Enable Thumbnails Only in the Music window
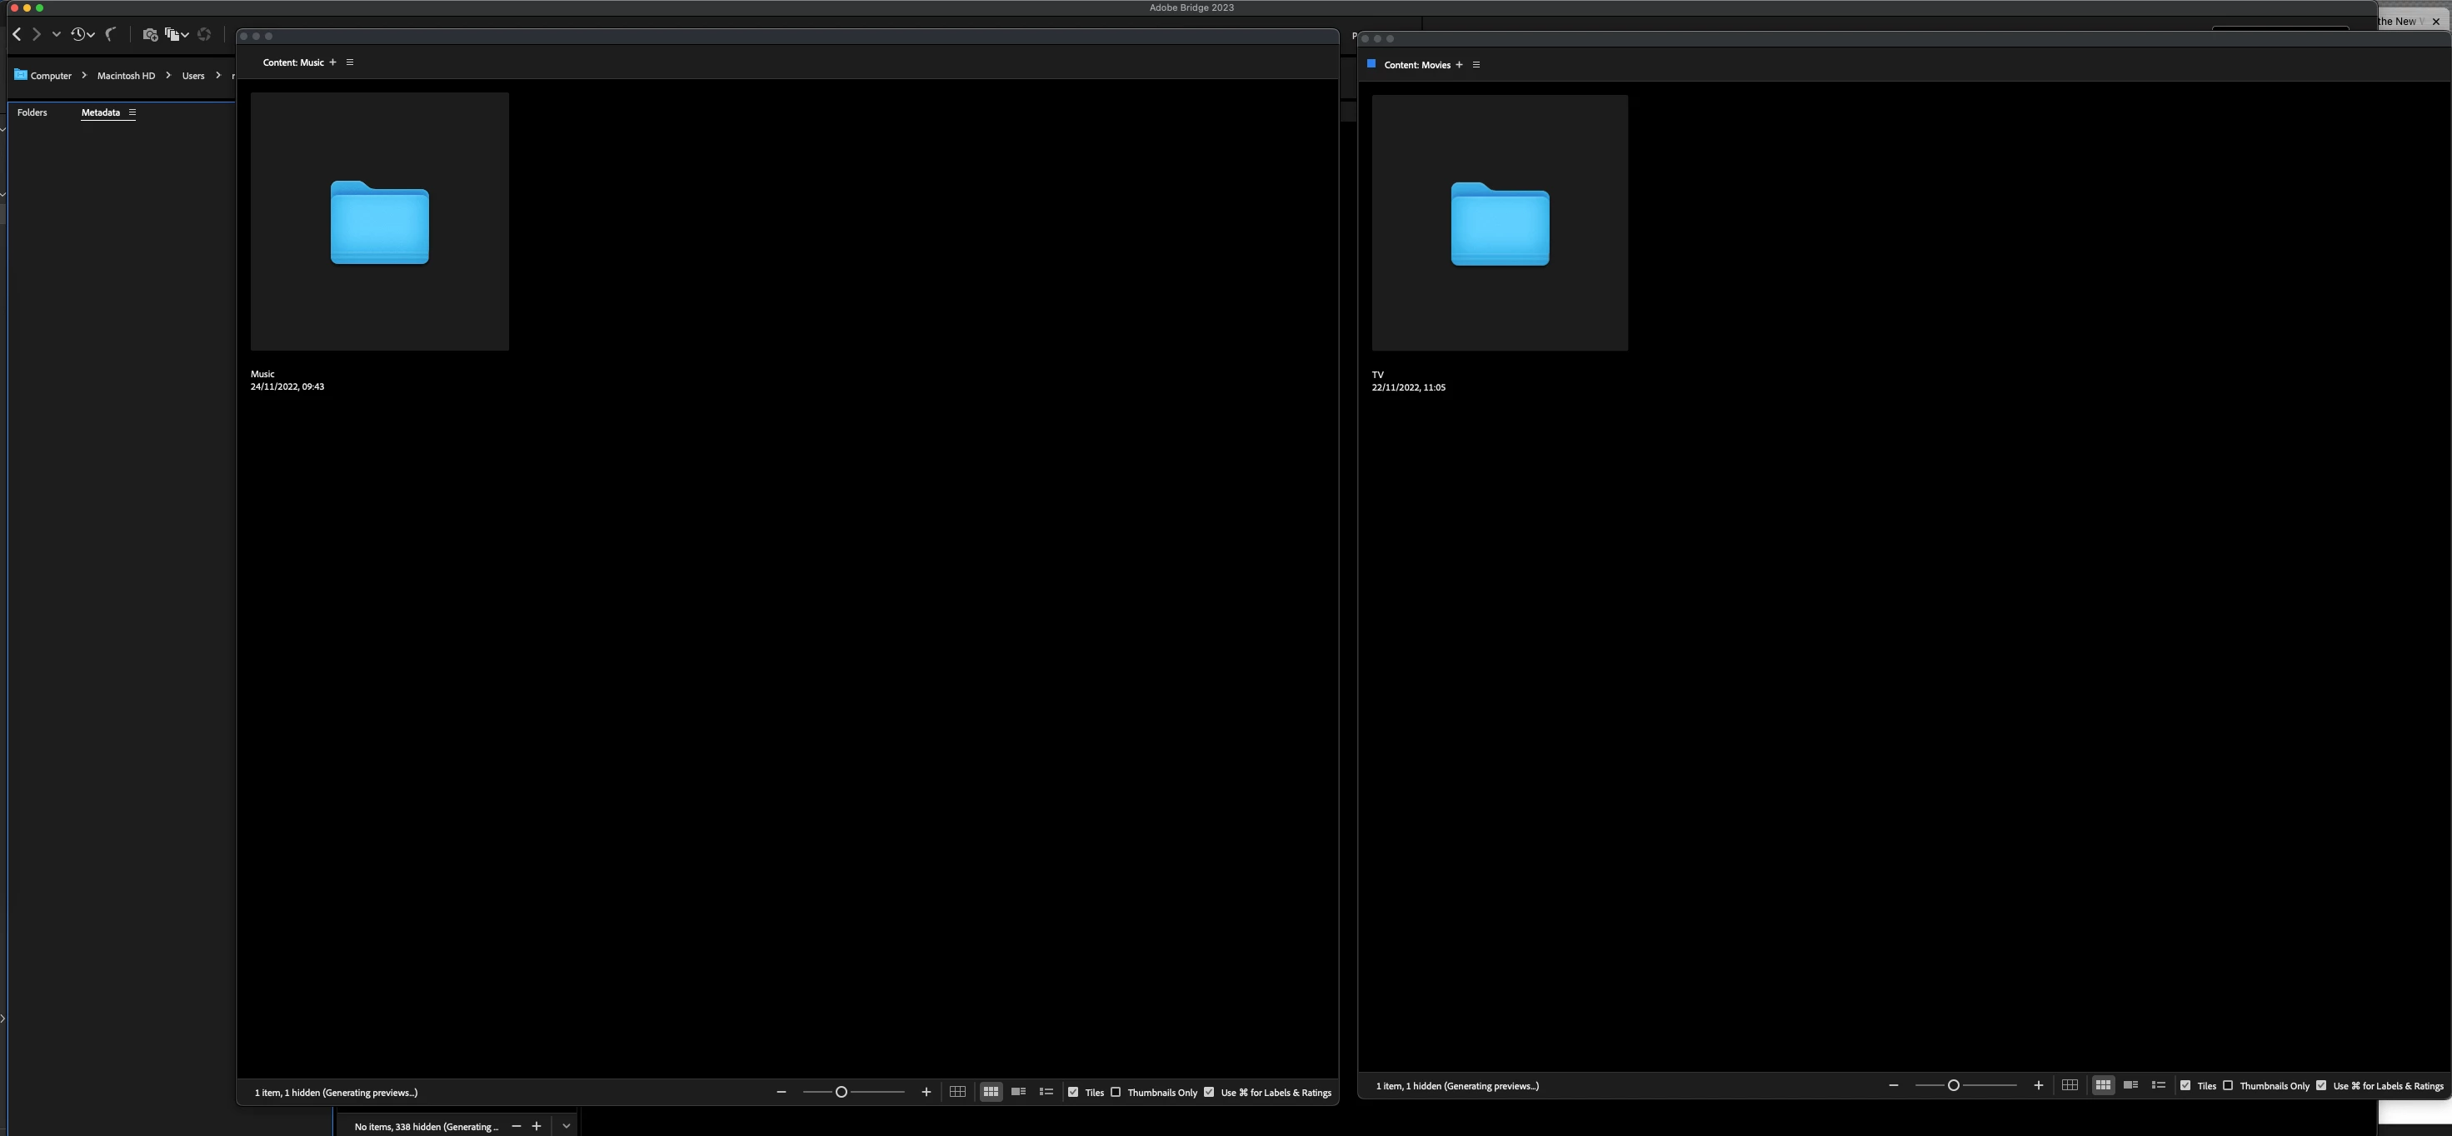 coord(1116,1092)
